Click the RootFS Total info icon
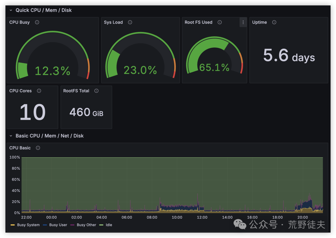 [x=96, y=91]
